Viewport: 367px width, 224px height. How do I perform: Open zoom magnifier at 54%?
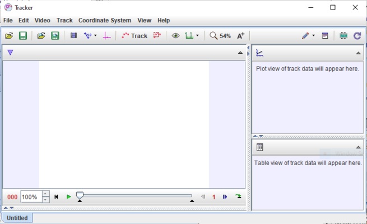pos(220,36)
